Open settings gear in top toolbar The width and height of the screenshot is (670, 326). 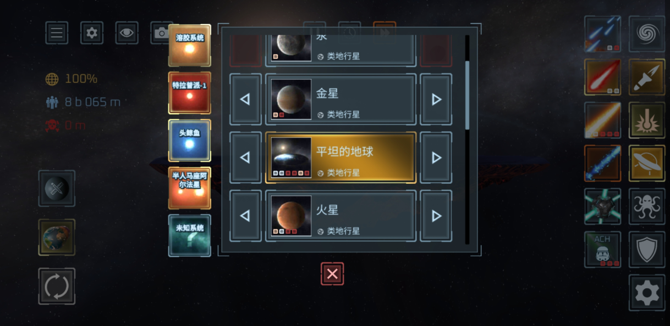click(92, 33)
